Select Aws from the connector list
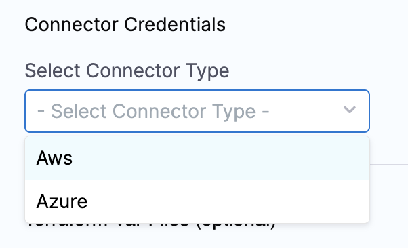The height and width of the screenshot is (248, 408). tap(197, 158)
